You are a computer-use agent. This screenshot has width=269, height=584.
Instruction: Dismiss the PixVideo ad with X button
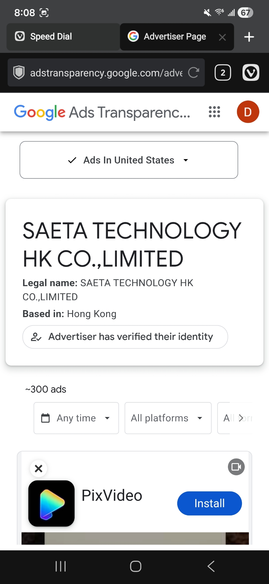(38, 469)
